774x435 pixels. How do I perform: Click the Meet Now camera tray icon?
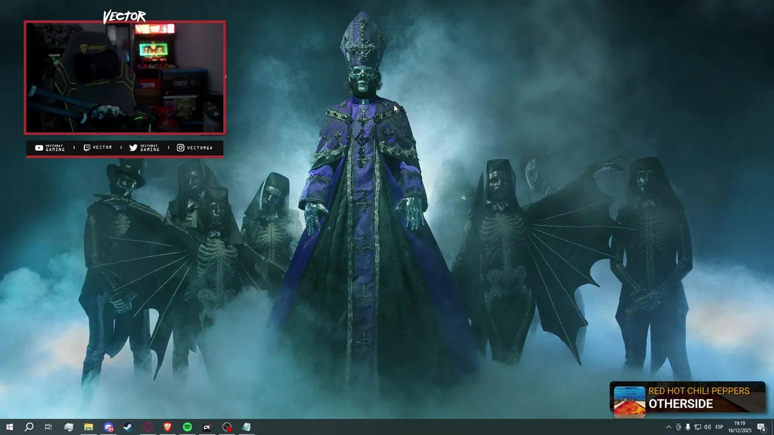click(678, 427)
